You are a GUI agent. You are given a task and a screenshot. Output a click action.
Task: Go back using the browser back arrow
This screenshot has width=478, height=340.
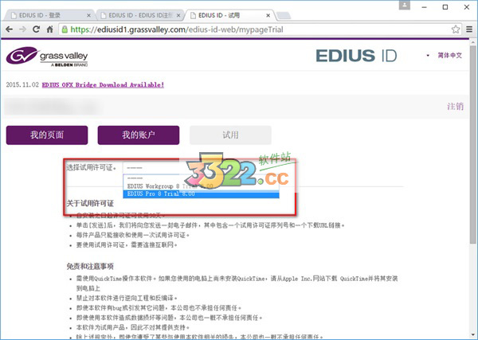point(9,29)
